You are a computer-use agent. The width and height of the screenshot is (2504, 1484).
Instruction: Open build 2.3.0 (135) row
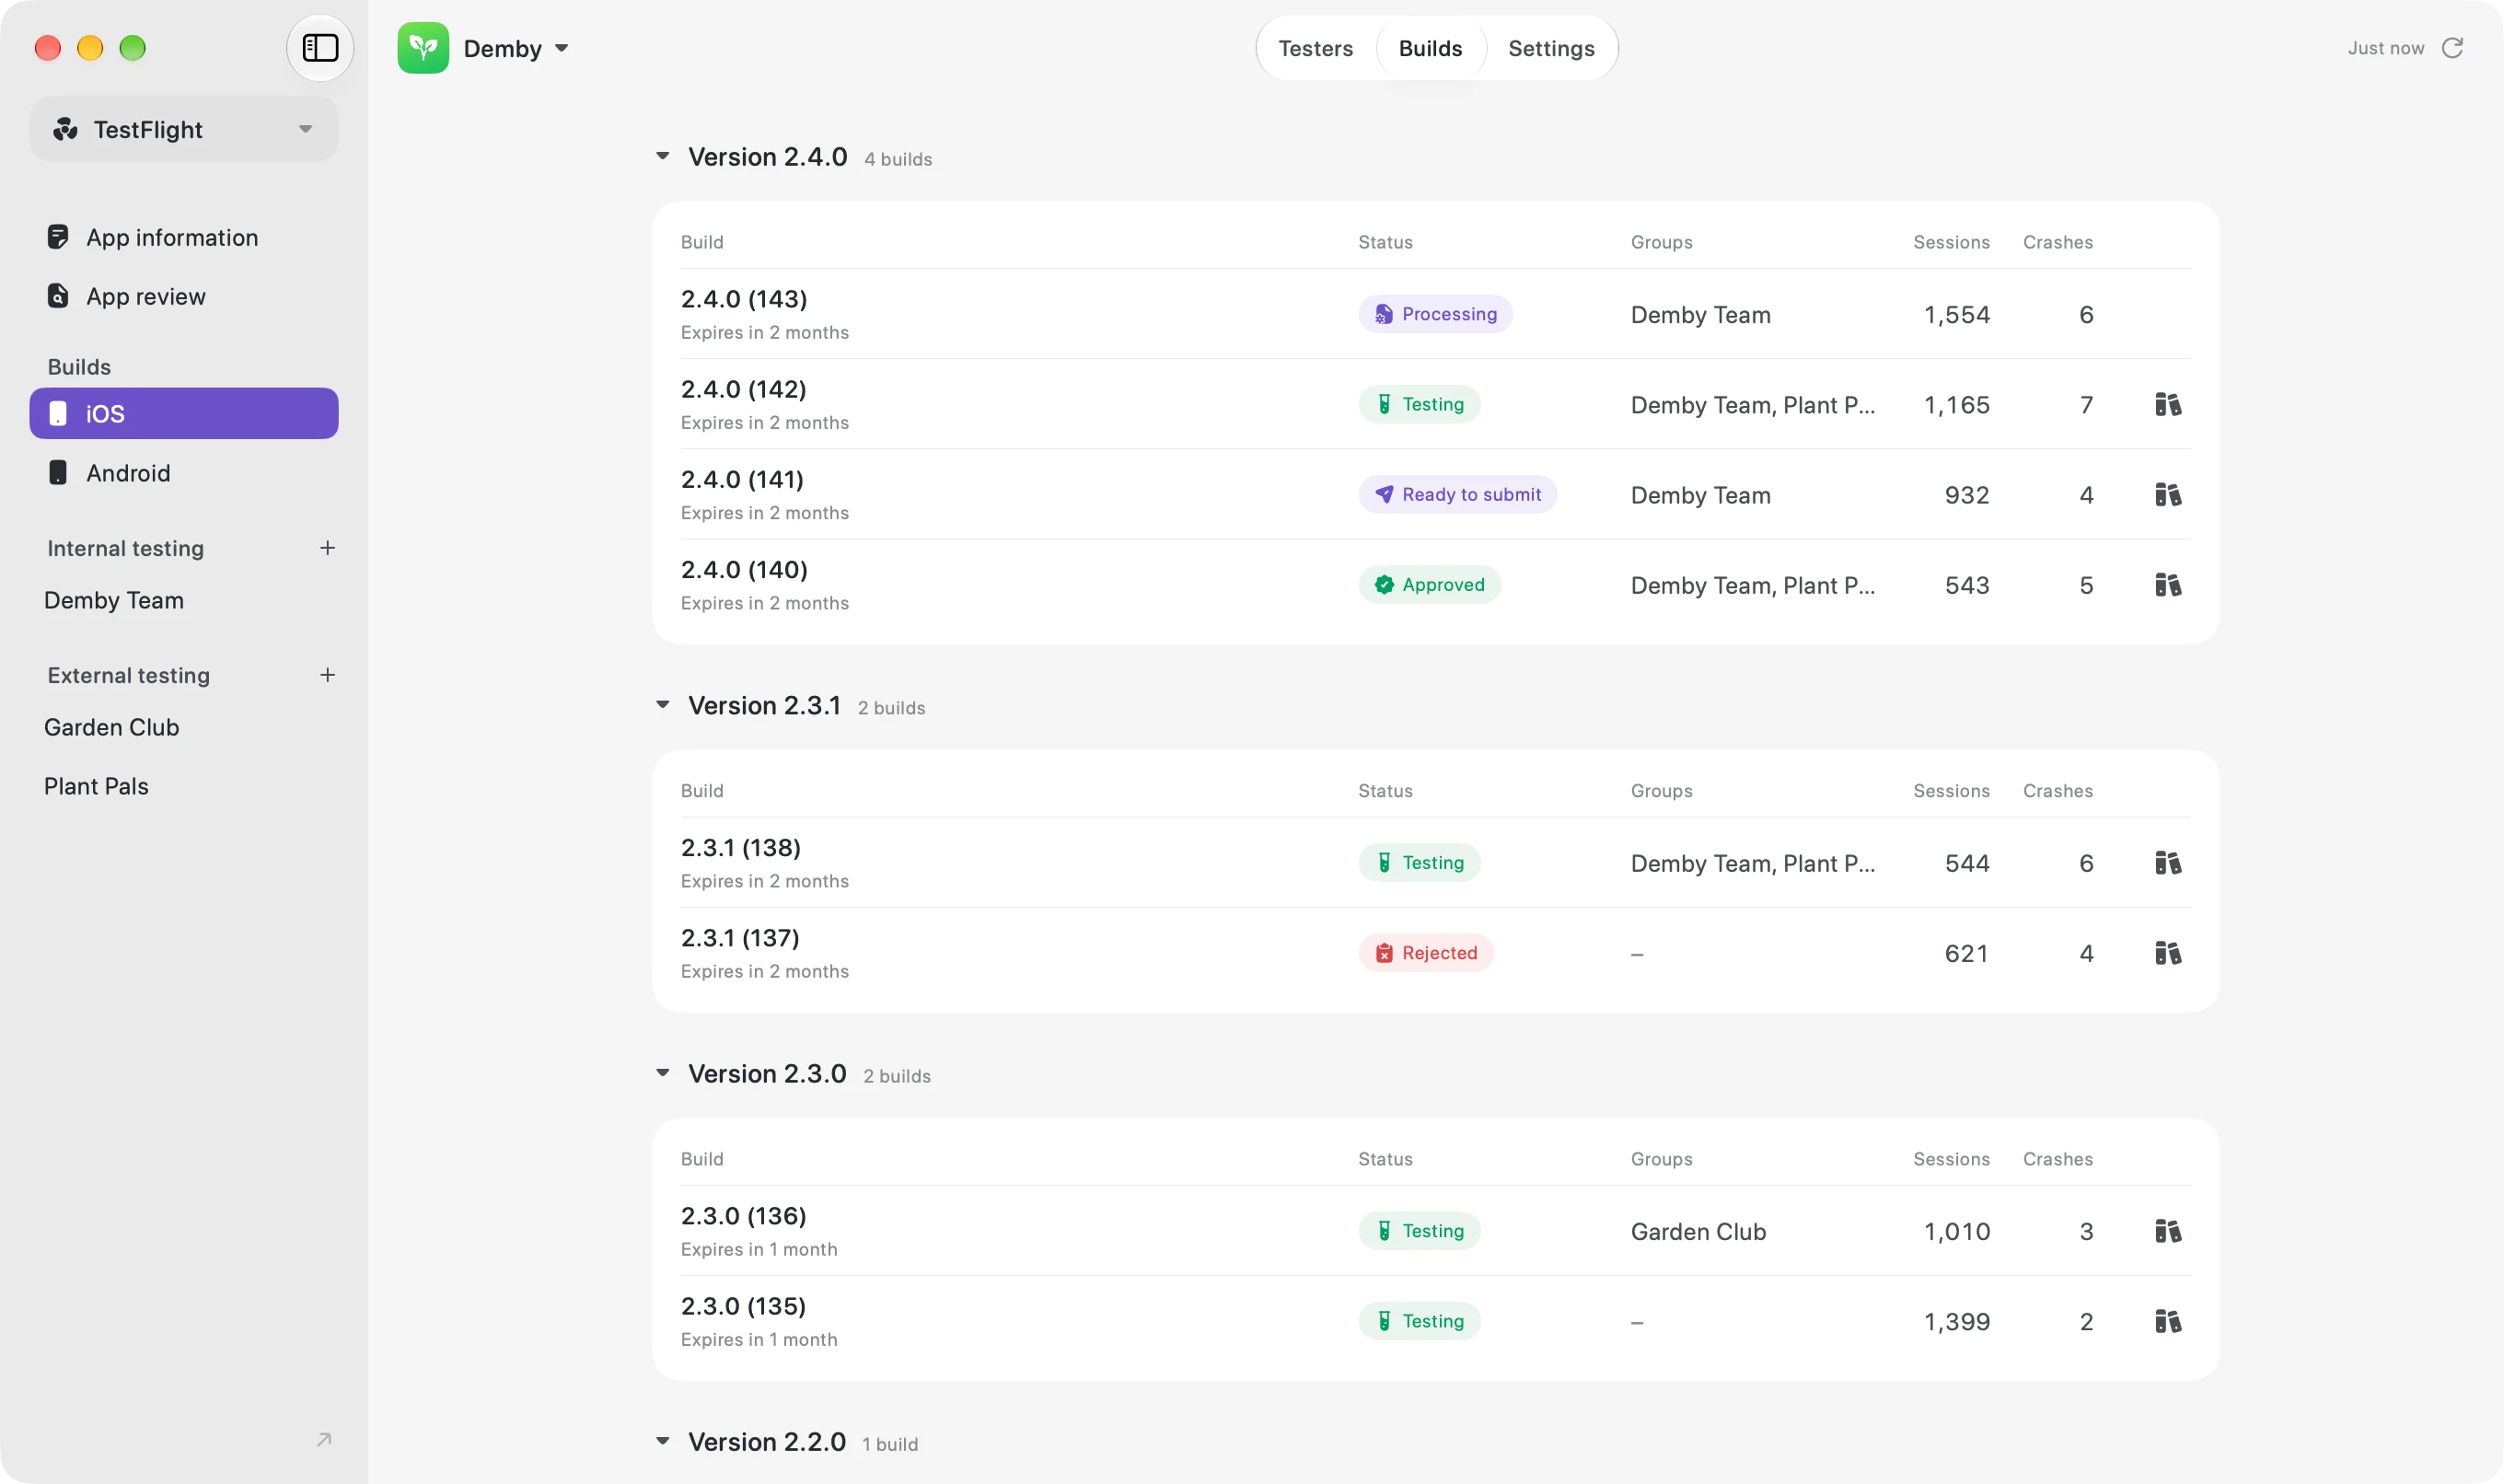click(1435, 1320)
